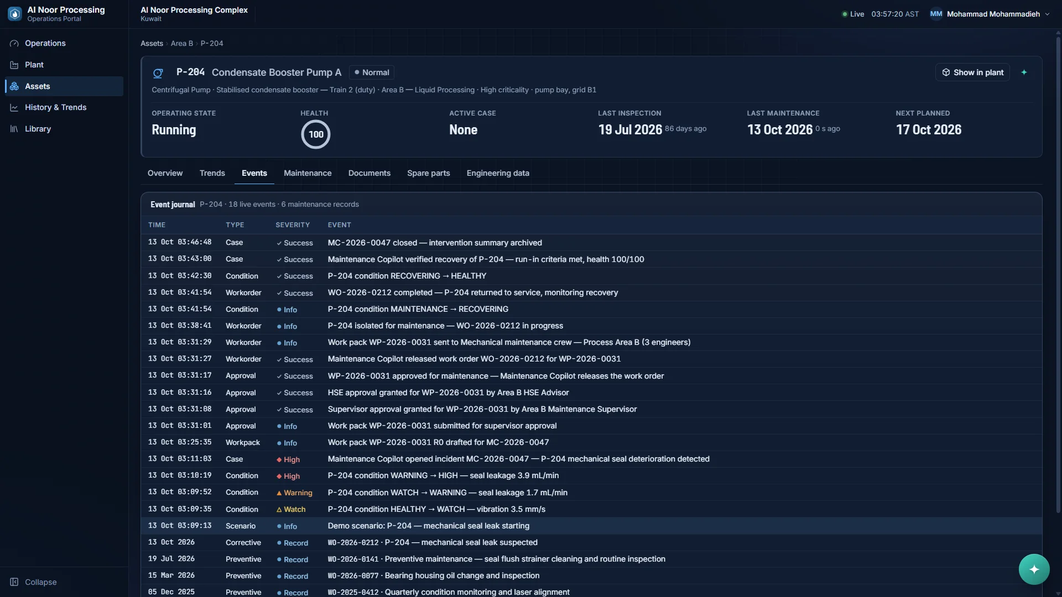Click the Al Noor Processing logo icon
The image size is (1062, 597).
tap(15, 14)
